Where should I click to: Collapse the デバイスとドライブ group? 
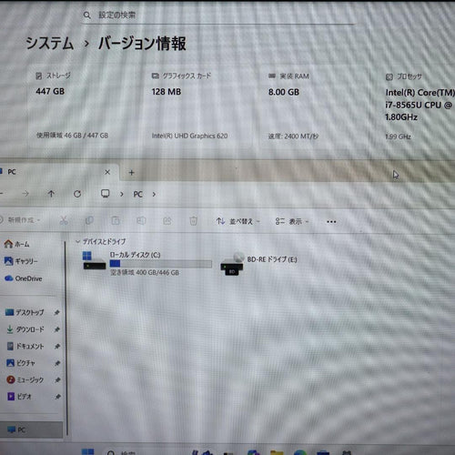77,241
